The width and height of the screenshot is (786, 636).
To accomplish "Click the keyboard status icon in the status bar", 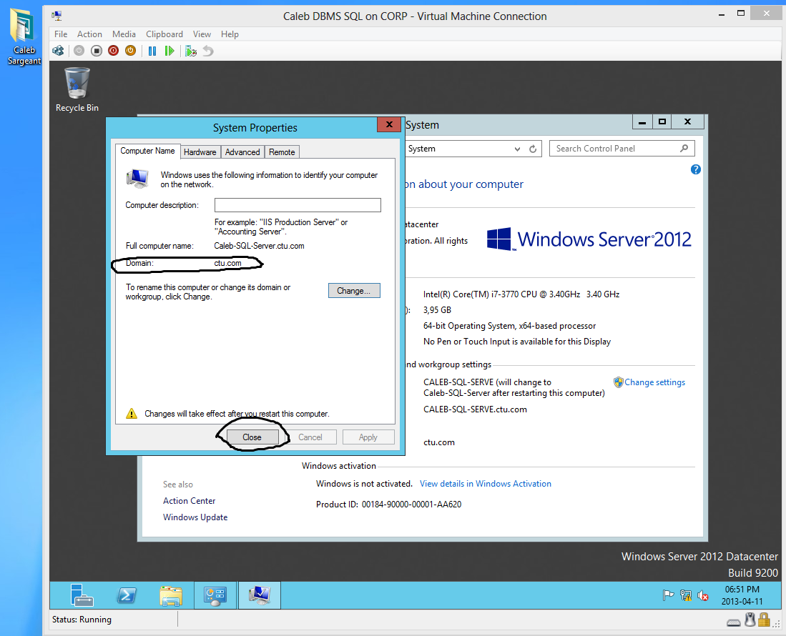I will coord(733,622).
